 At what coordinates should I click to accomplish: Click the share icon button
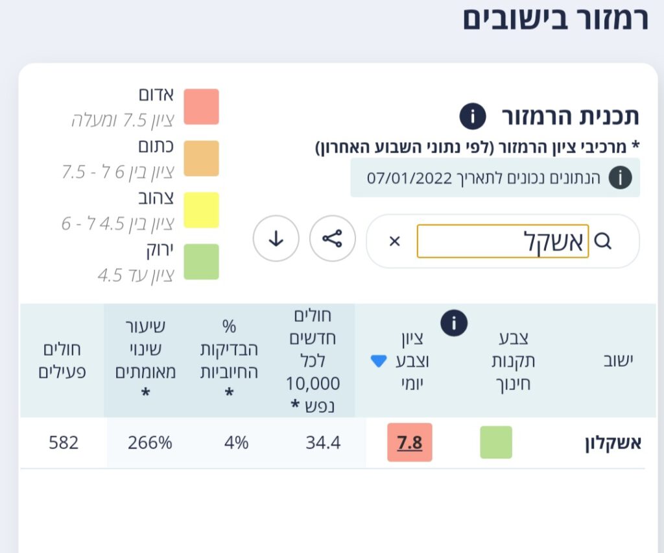(x=332, y=239)
